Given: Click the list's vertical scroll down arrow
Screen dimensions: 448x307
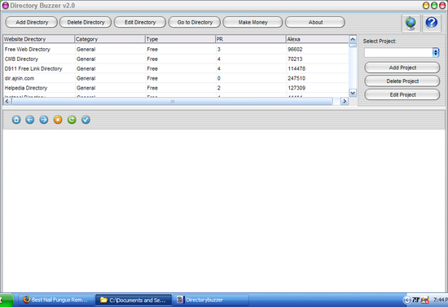Looking at the screenshot, I should [x=353, y=93].
